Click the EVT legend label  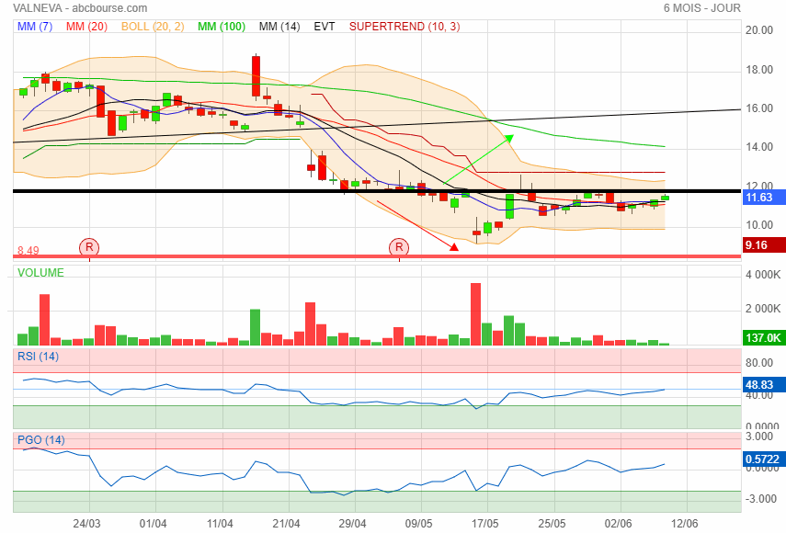(x=325, y=27)
